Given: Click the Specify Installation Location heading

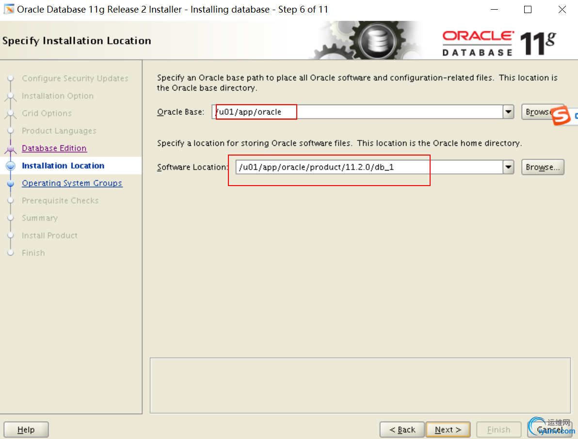Looking at the screenshot, I should [77, 41].
